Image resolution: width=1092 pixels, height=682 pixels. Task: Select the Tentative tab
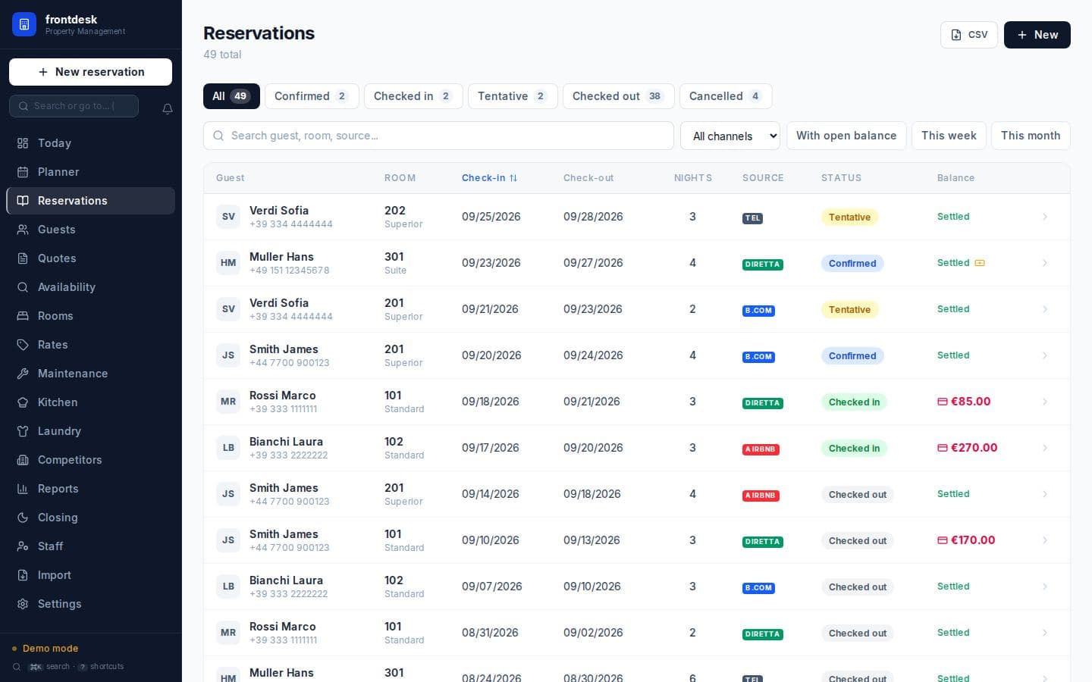(x=513, y=96)
